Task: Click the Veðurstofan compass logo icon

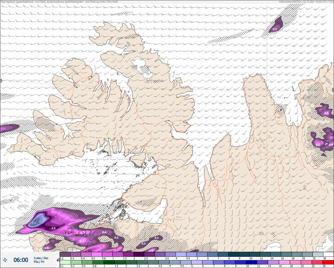Action: [5, 260]
